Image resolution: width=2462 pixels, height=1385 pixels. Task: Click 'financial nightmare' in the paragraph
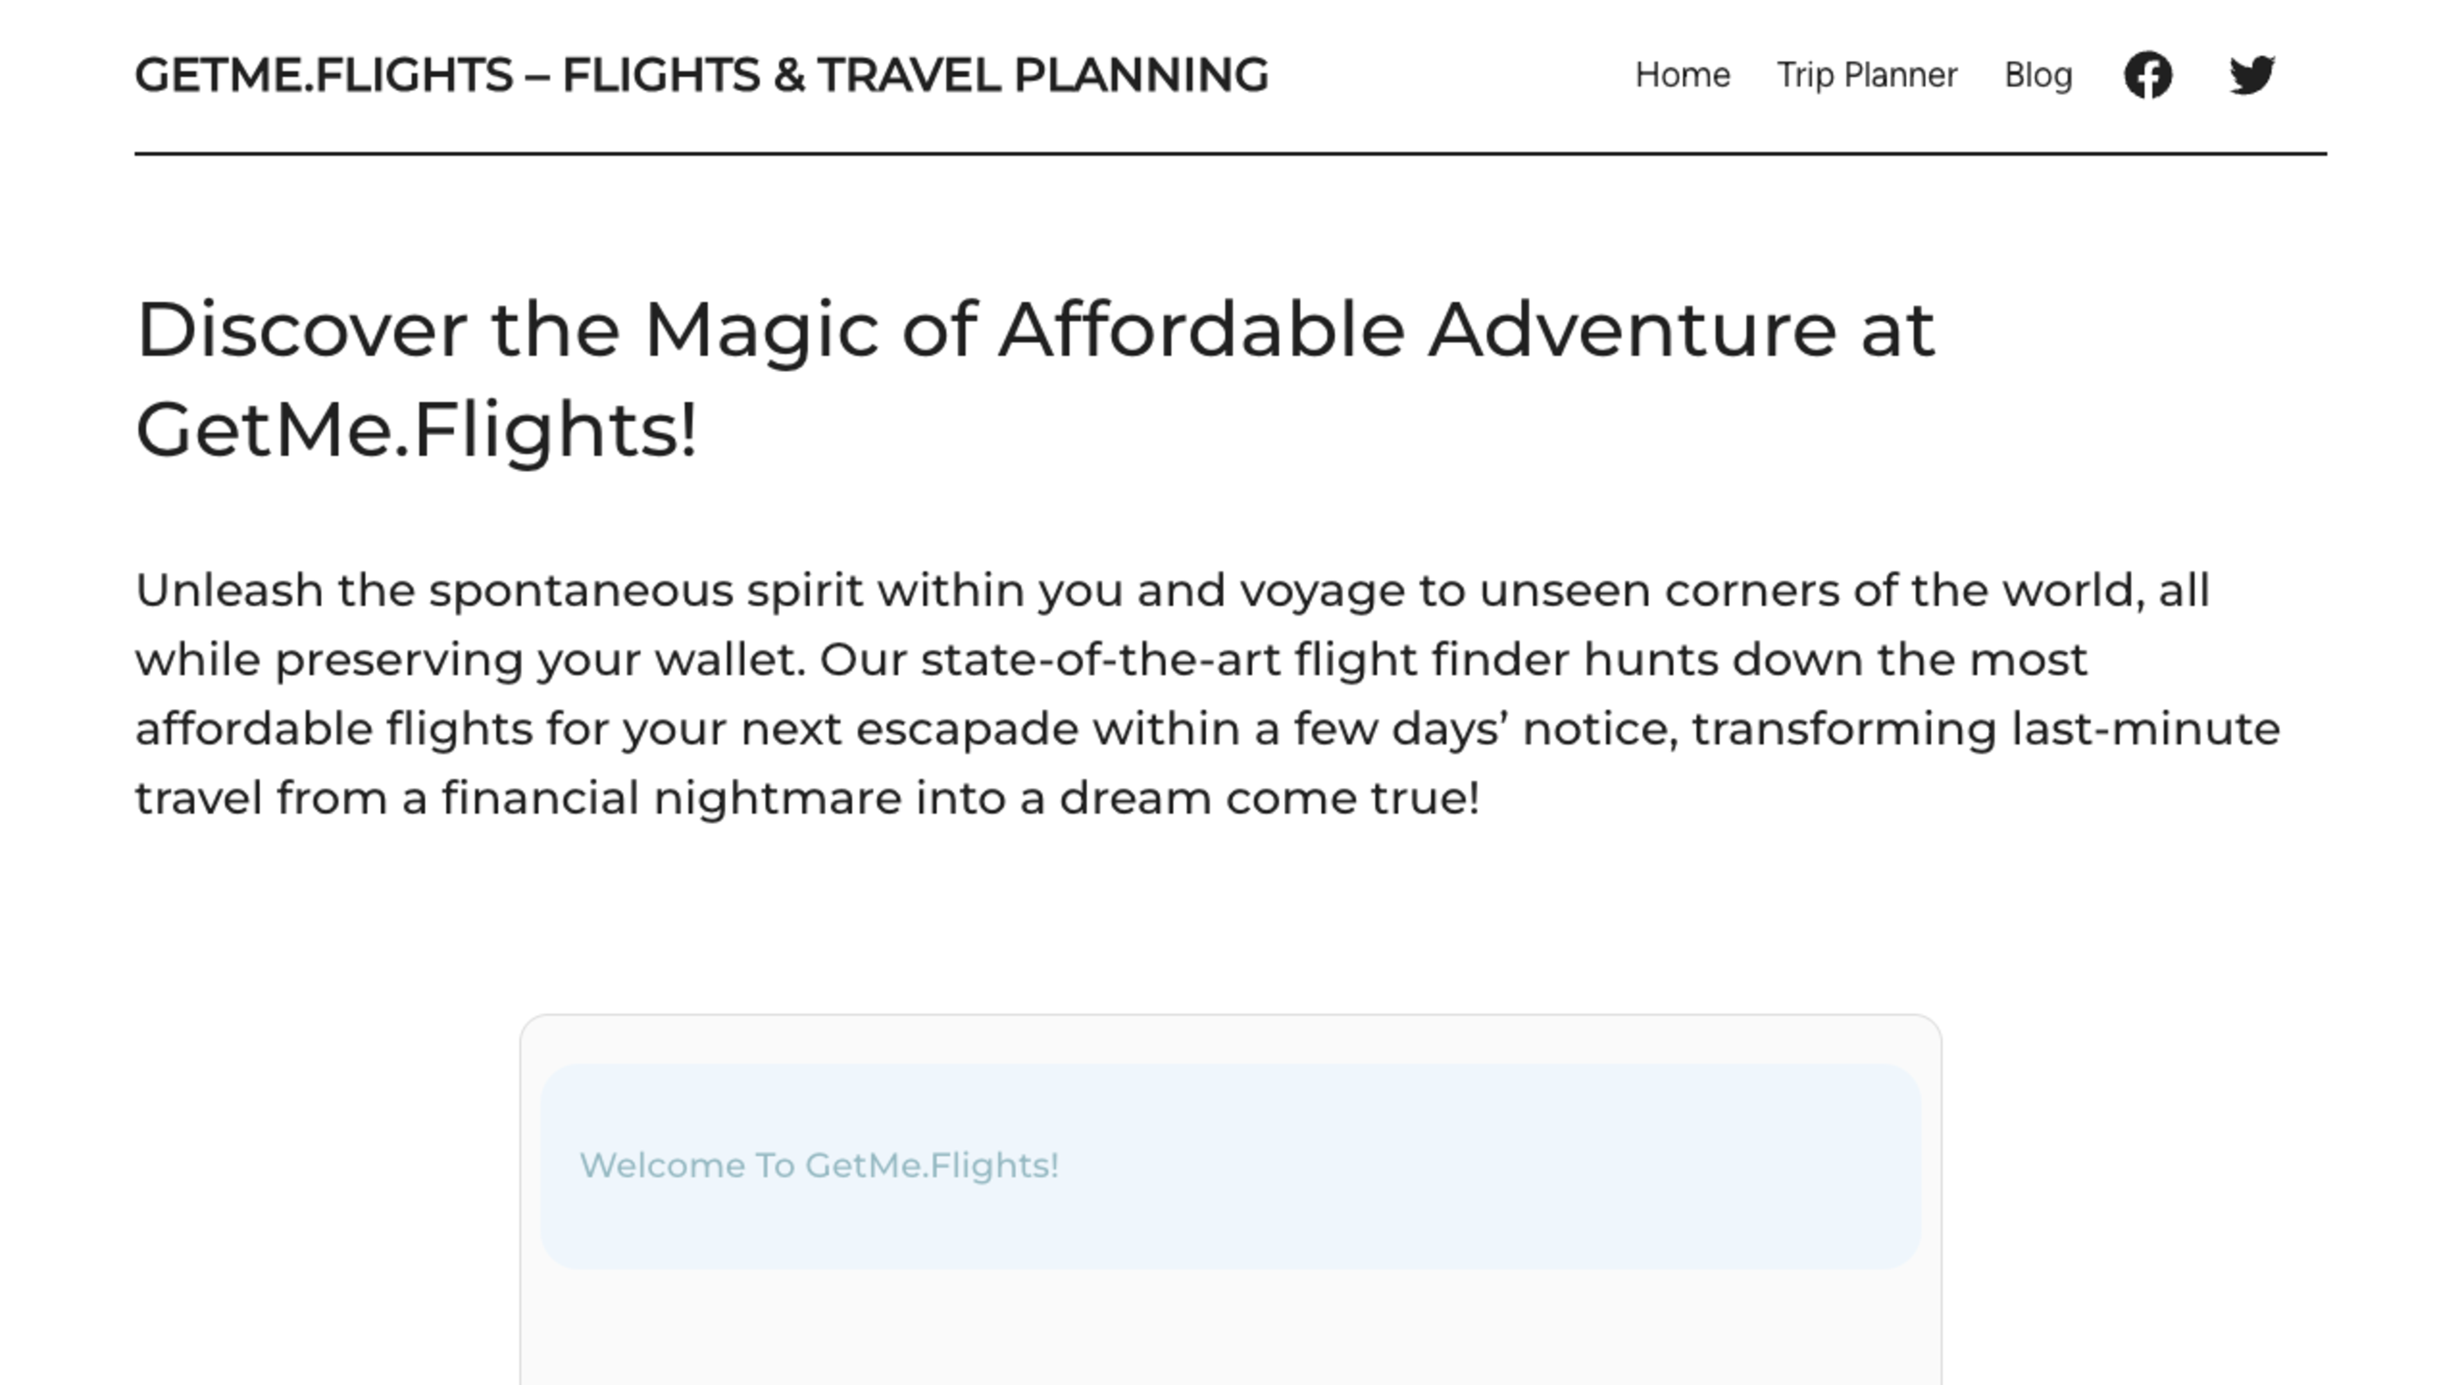coord(671,798)
